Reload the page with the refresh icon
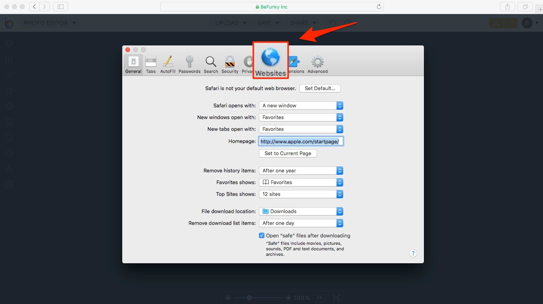This screenshot has height=304, width=543. click(x=379, y=7)
